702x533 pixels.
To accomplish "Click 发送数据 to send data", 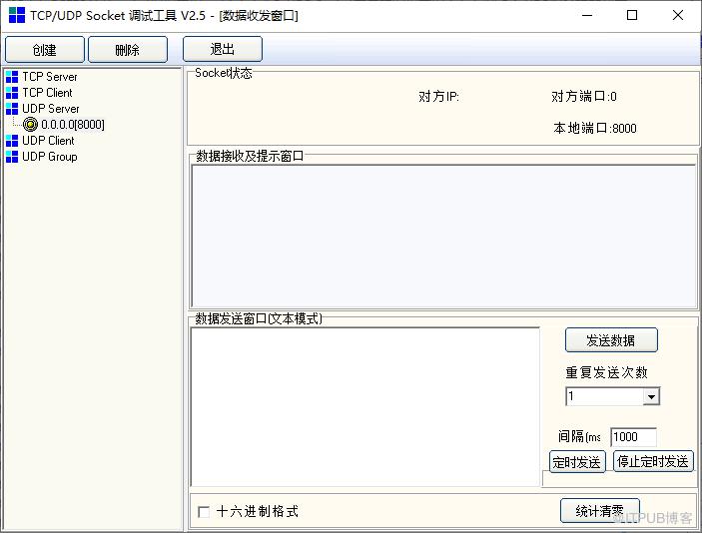I will [x=611, y=340].
